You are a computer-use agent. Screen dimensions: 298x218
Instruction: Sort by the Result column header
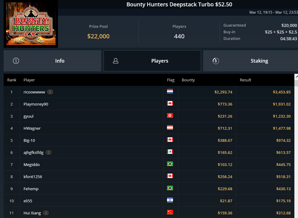[x=245, y=80]
